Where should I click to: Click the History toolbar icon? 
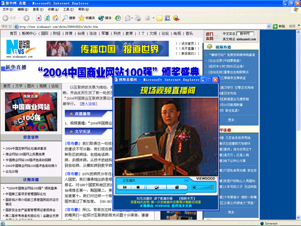pos(118,18)
